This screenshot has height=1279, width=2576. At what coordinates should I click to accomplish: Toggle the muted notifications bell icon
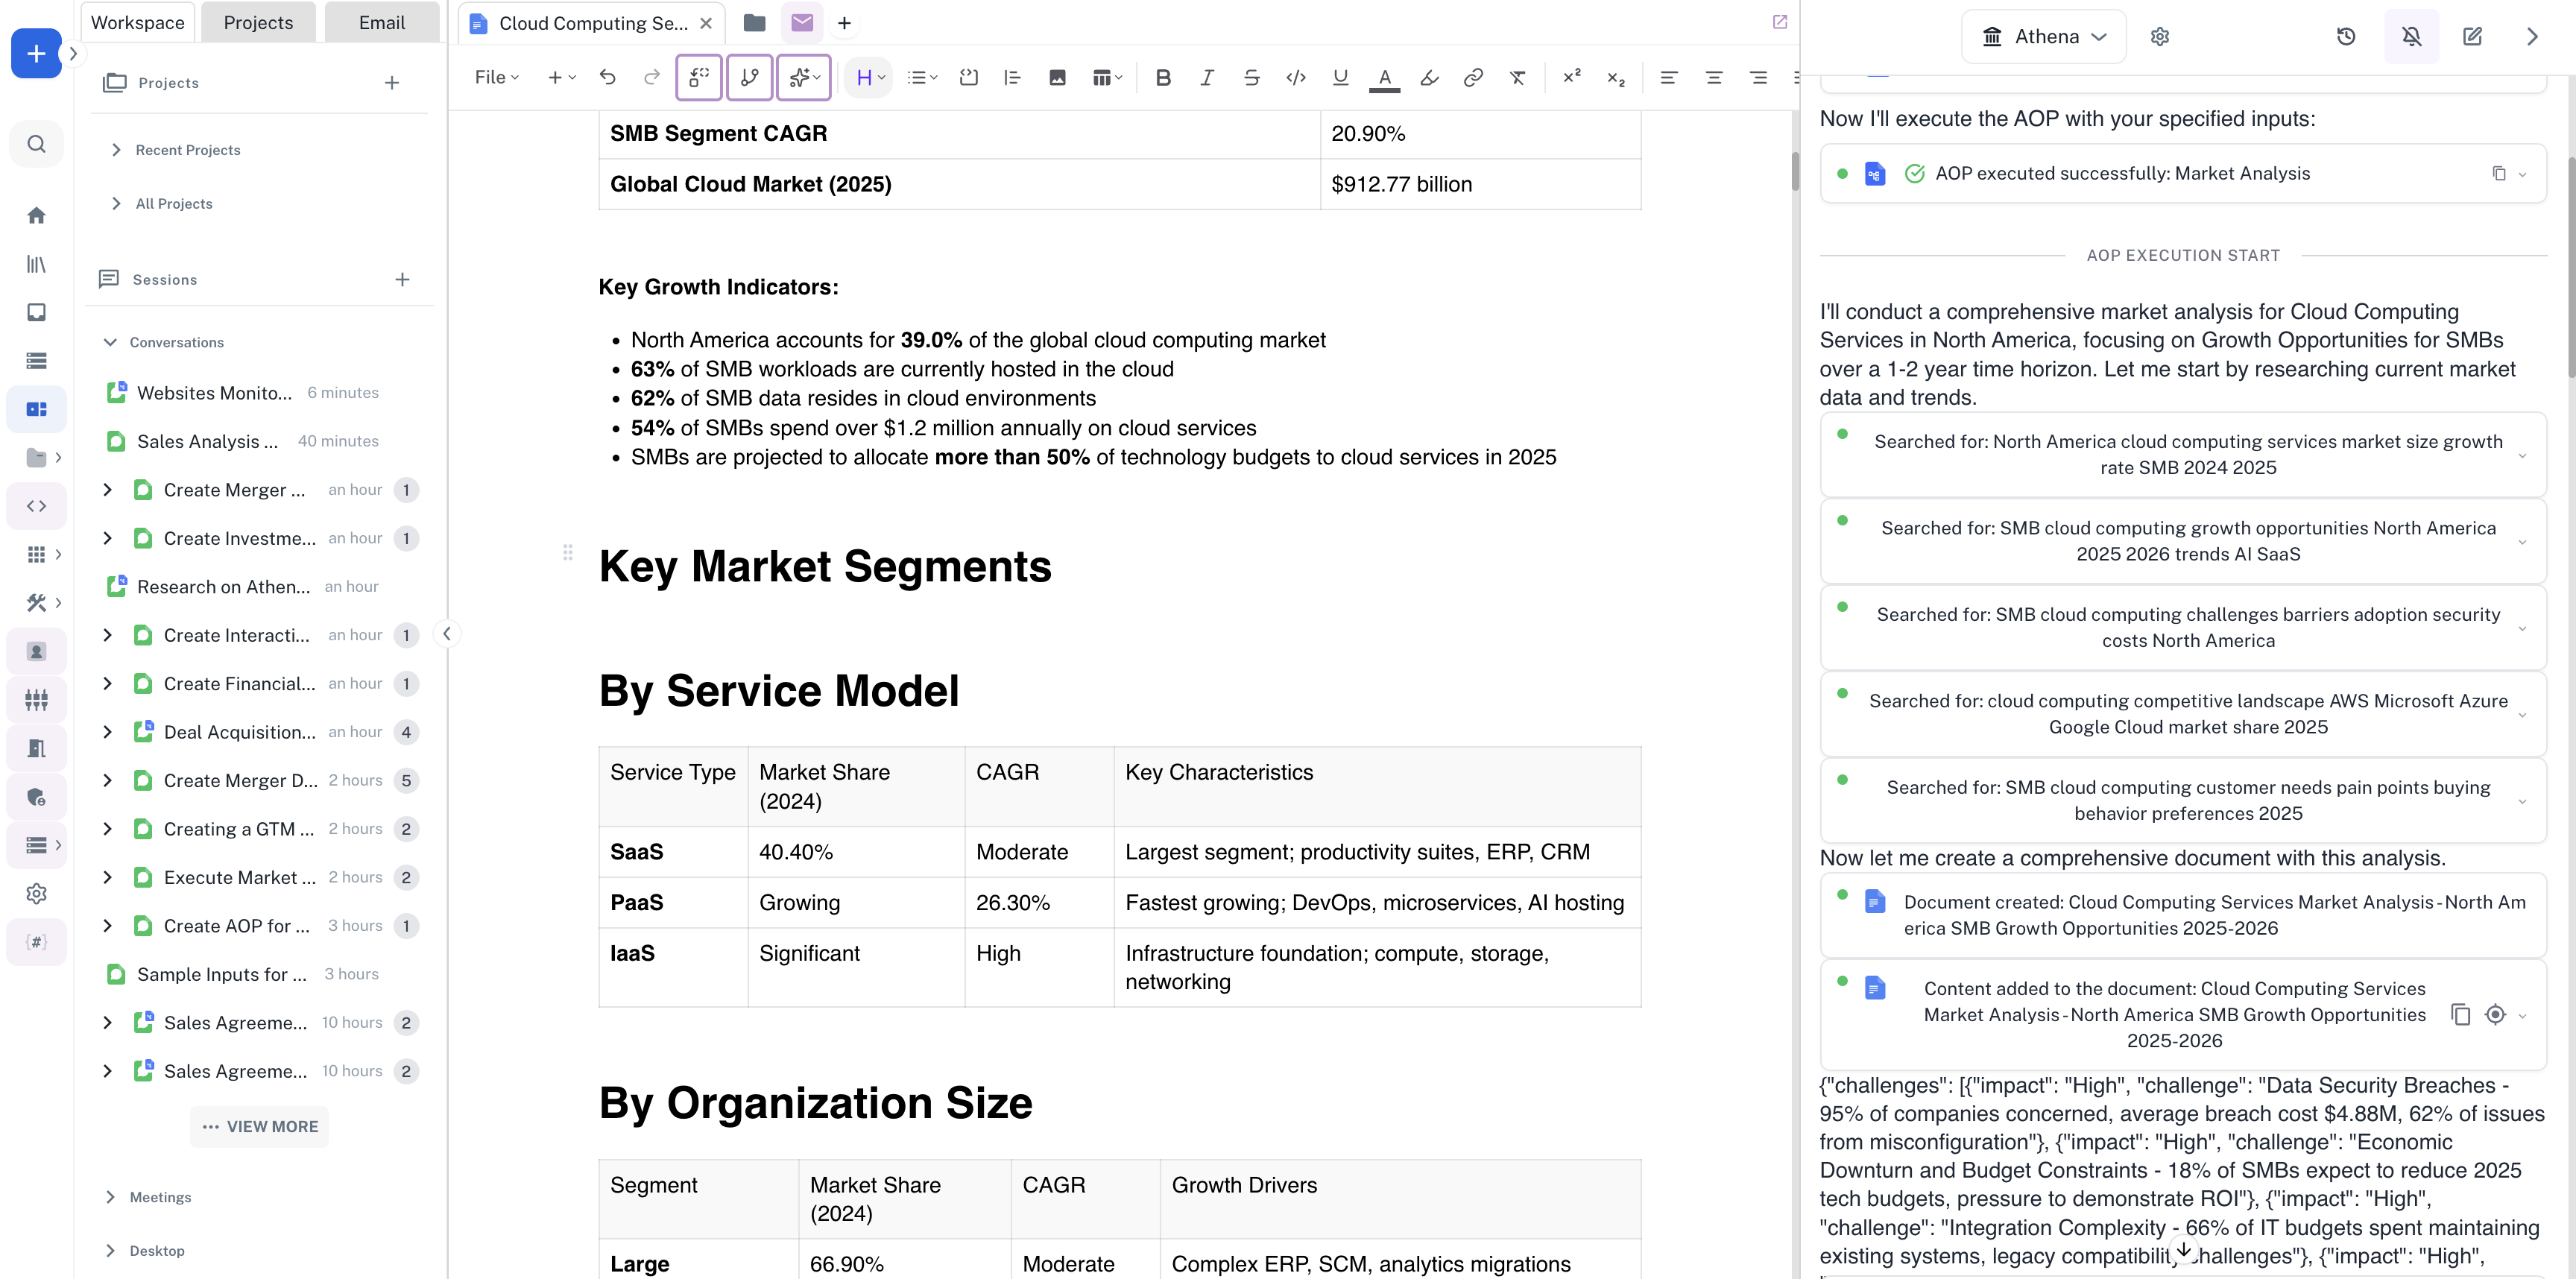click(x=2411, y=37)
